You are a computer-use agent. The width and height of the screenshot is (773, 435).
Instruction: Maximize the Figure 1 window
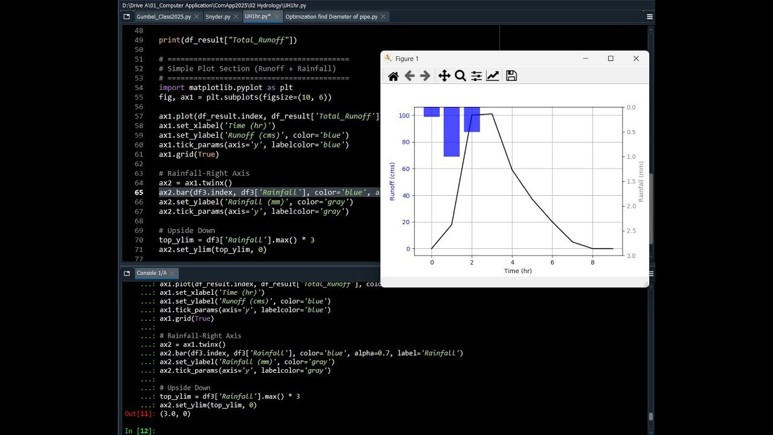tap(611, 59)
